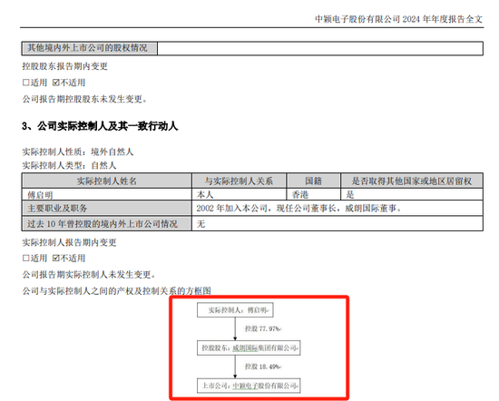Tick 不适用 checkbox under 实际控制人报告期内变更

click(x=56, y=258)
